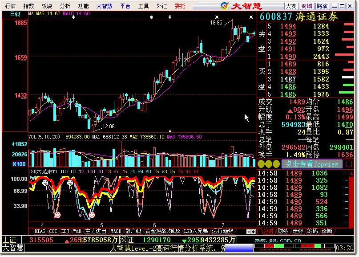Switch to the CCI indicator tab
The height and width of the screenshot is (257, 359).
tap(53, 231)
